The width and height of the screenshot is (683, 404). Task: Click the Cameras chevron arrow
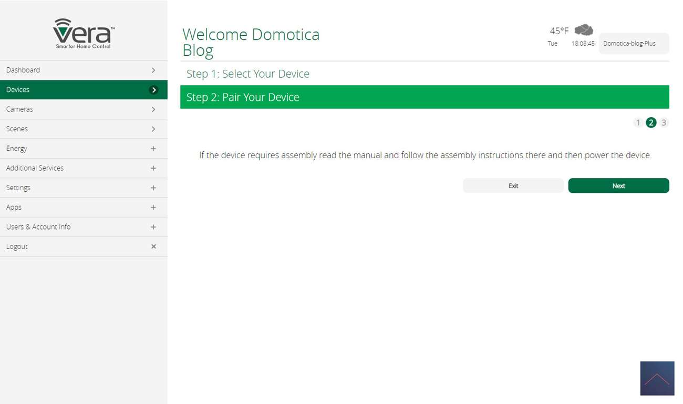[153, 109]
